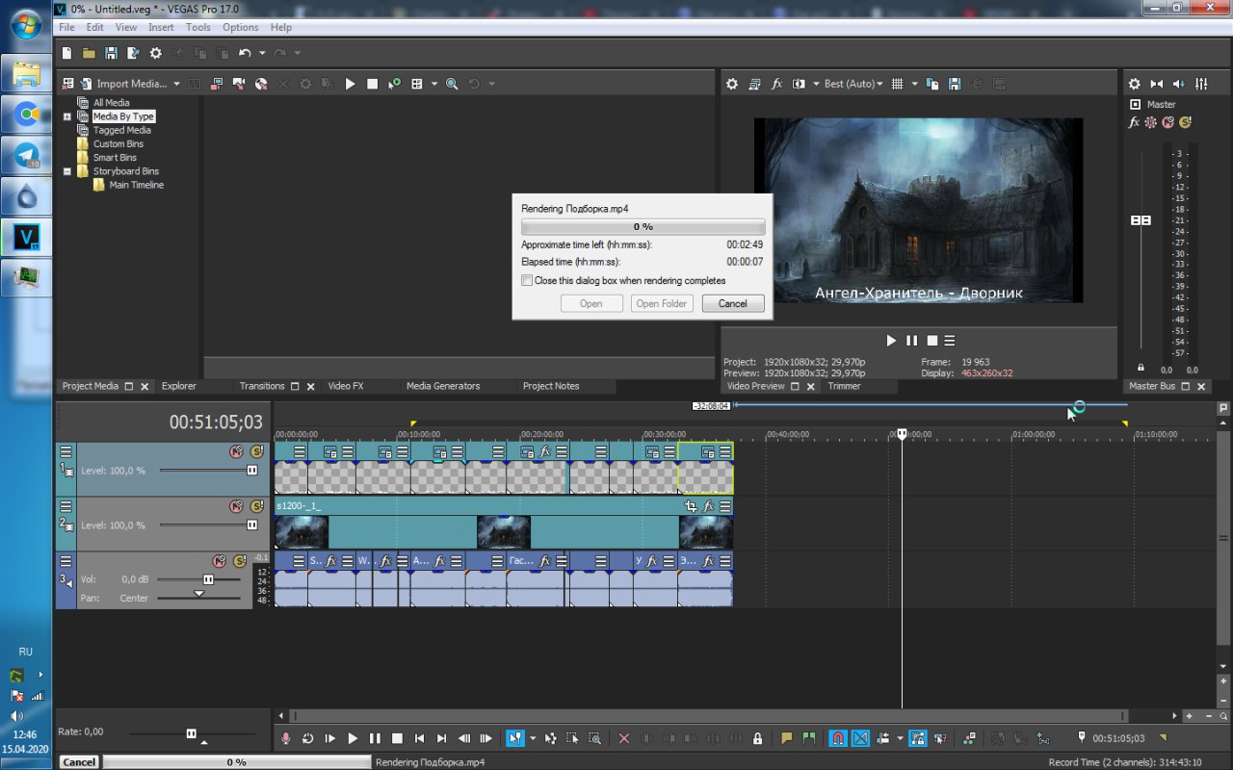Screen dimensions: 1233x770
Task: Copy snapshot to clipboard icon in preview
Action: coord(932,84)
